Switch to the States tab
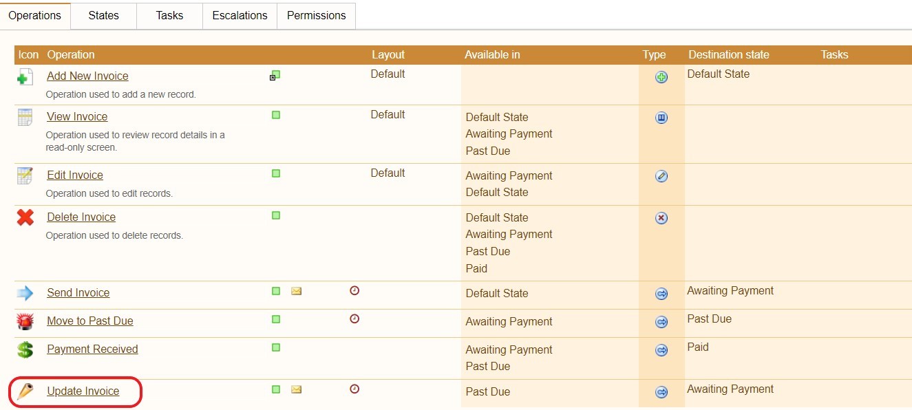The width and height of the screenshot is (912, 410). coord(103,15)
